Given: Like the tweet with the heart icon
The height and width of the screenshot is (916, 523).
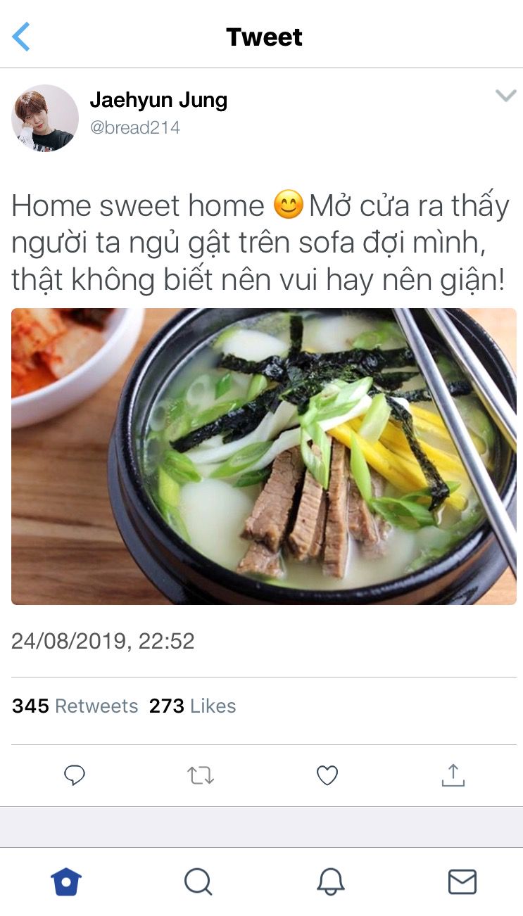Looking at the screenshot, I should pyautogui.click(x=327, y=775).
